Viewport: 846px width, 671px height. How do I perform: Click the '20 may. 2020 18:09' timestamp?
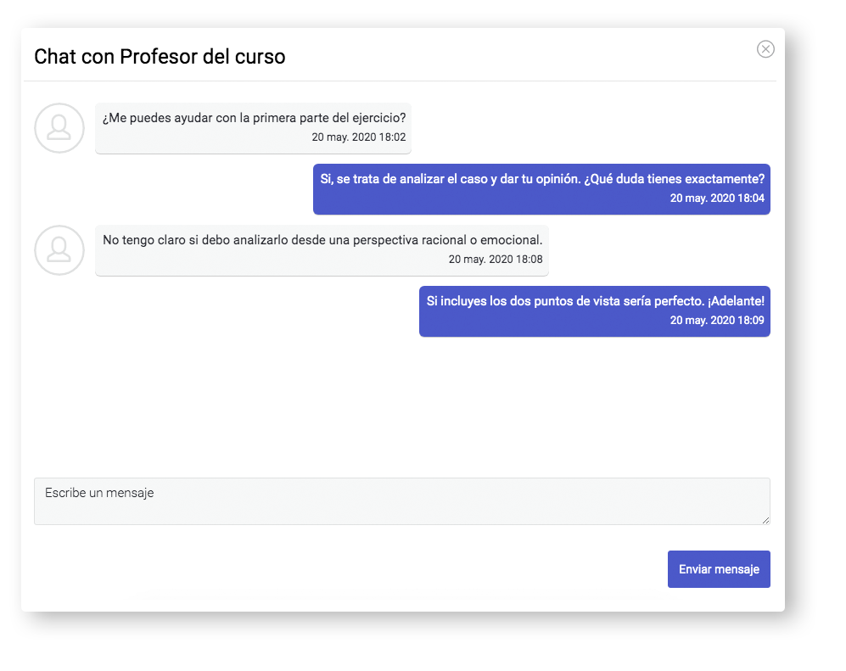(x=717, y=320)
